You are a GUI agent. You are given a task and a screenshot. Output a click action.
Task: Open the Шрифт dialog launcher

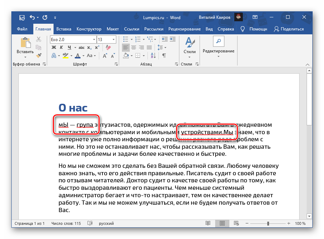116,64
